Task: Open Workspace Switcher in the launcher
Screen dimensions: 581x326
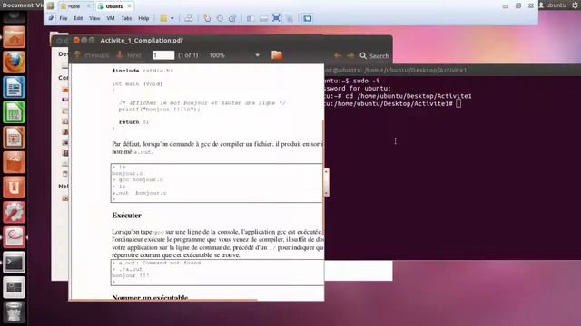Action: tap(15, 288)
